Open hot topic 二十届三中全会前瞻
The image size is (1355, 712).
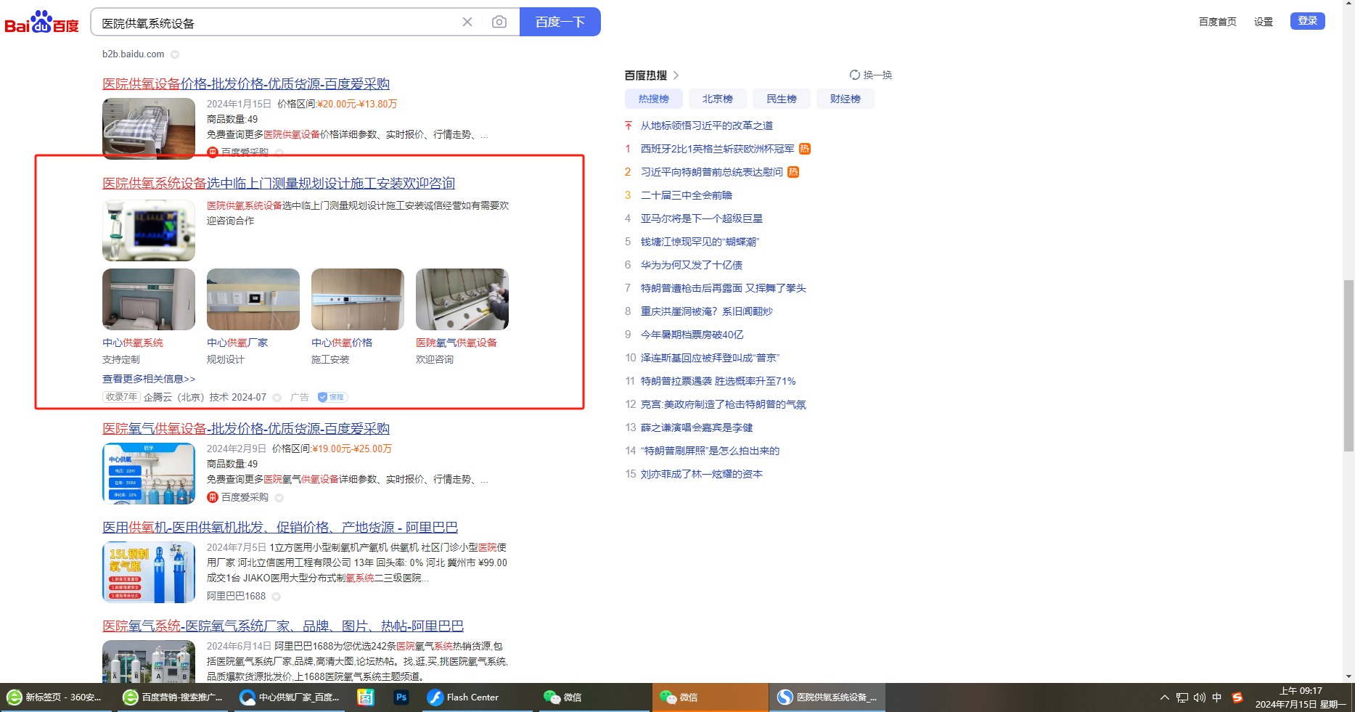(x=687, y=195)
